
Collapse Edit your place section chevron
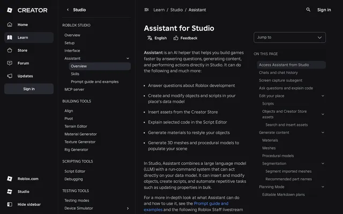coord(323,96)
